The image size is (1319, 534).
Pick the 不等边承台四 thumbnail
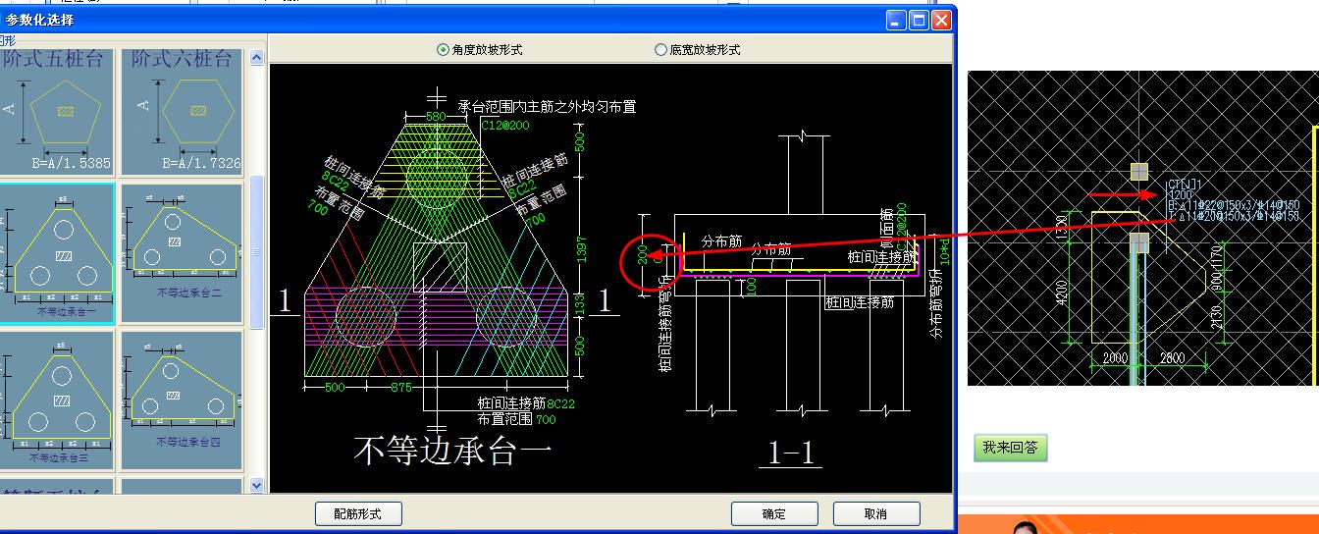click(x=182, y=400)
